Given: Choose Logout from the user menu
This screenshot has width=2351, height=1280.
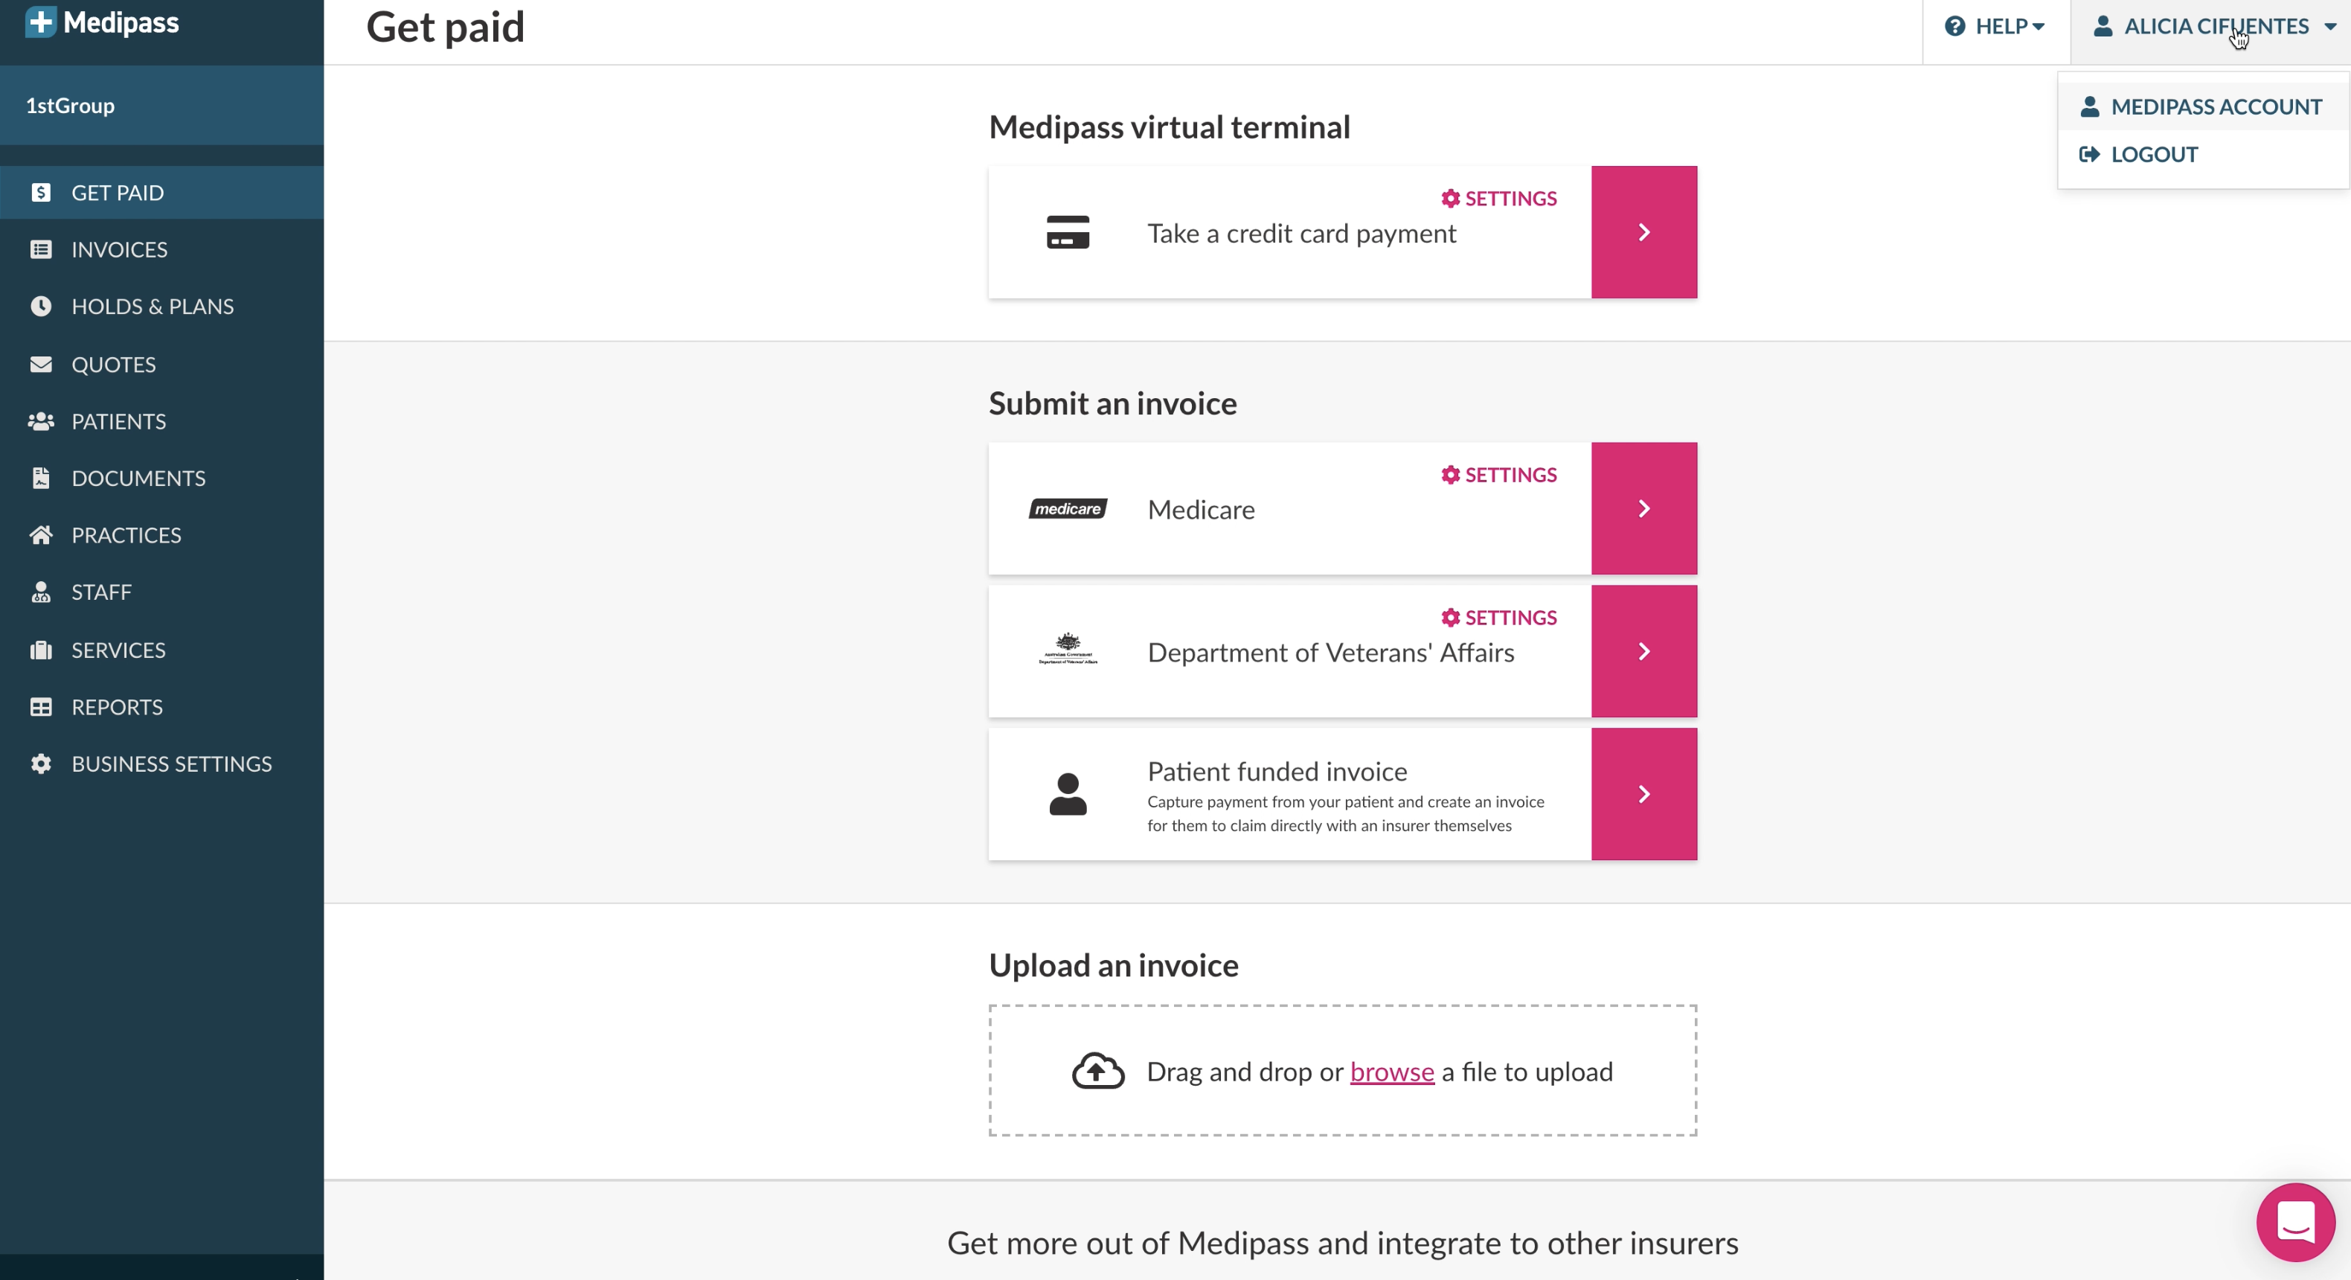Looking at the screenshot, I should (x=2153, y=154).
